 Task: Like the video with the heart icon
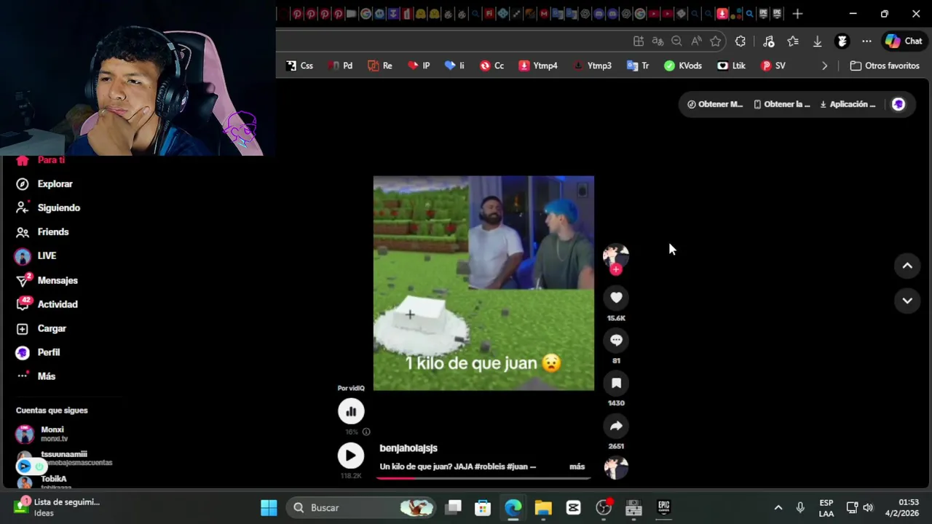pos(616,297)
